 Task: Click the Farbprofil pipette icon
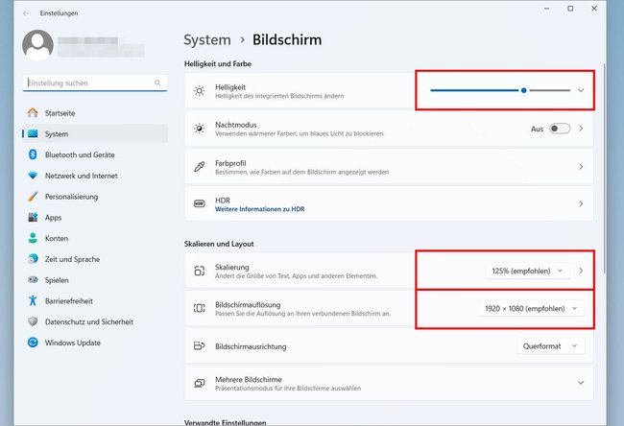tap(200, 167)
